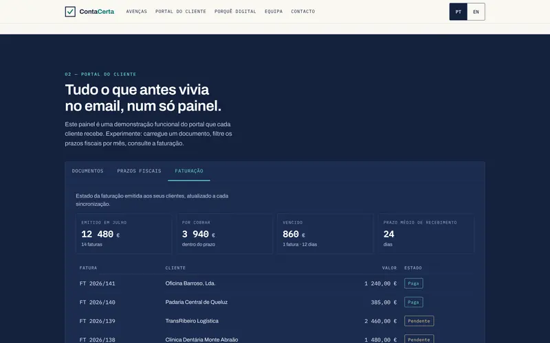Click the 02 — Portal do Cliente label

click(x=100, y=74)
